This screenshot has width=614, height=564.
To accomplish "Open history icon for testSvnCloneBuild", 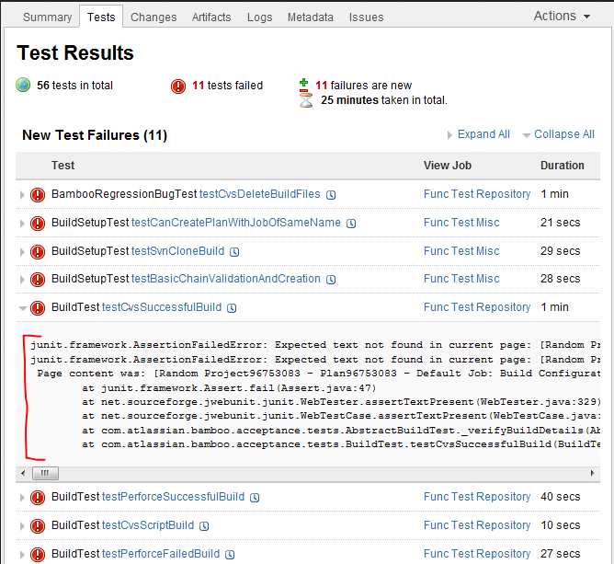I will (234, 252).
